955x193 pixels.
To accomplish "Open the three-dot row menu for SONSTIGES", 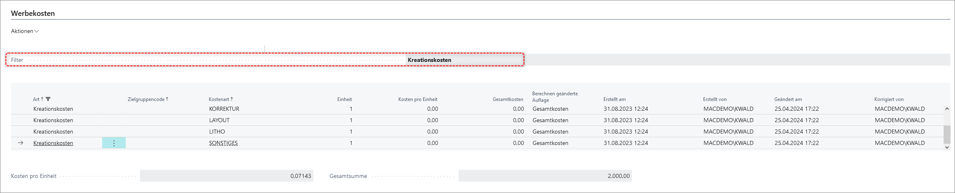I will click(x=114, y=143).
